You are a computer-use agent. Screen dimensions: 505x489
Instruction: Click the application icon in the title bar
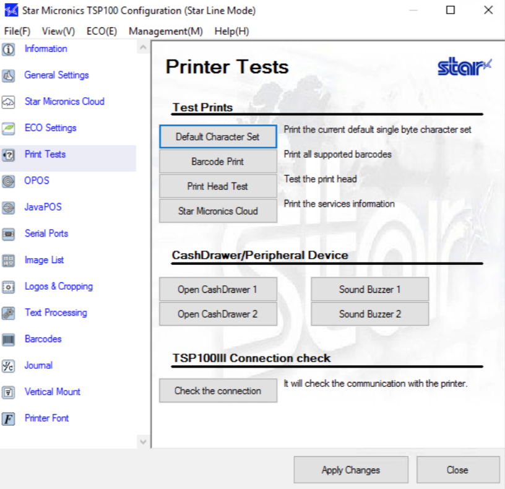(x=11, y=11)
